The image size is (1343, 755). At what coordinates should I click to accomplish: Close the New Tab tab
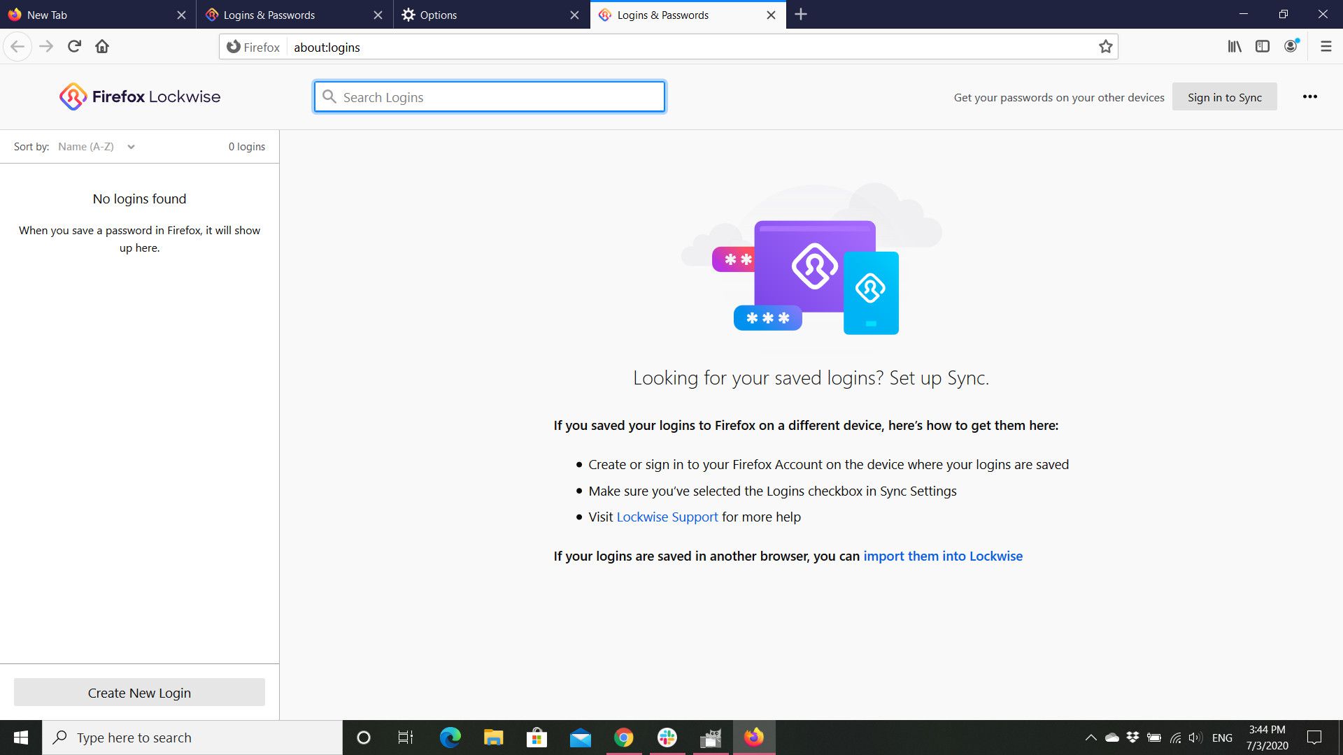click(181, 15)
